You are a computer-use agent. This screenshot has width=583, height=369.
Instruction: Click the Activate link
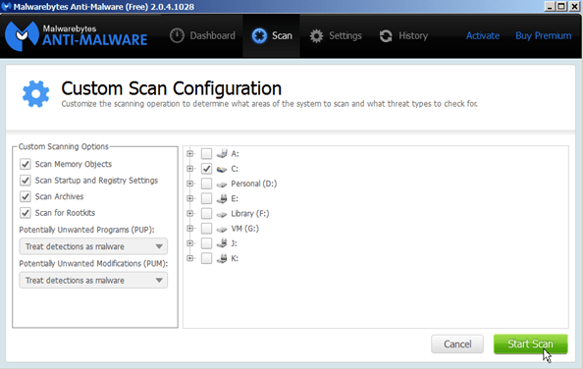[x=483, y=35]
